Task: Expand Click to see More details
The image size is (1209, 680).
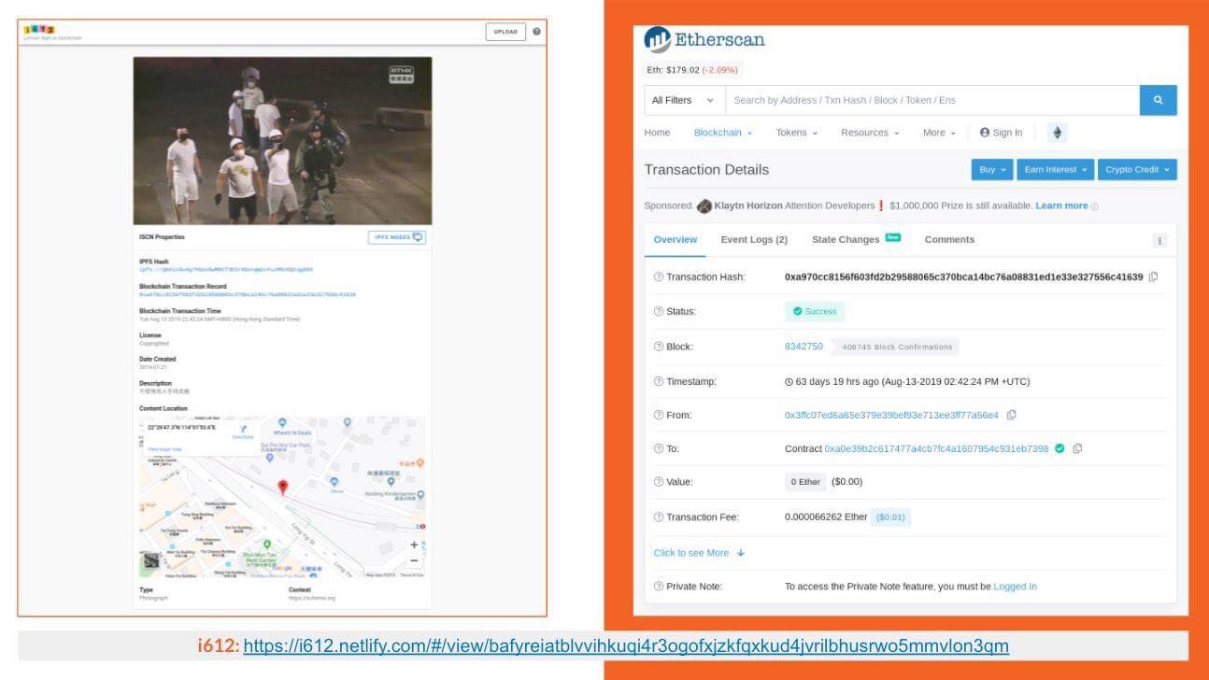Action: [700, 553]
